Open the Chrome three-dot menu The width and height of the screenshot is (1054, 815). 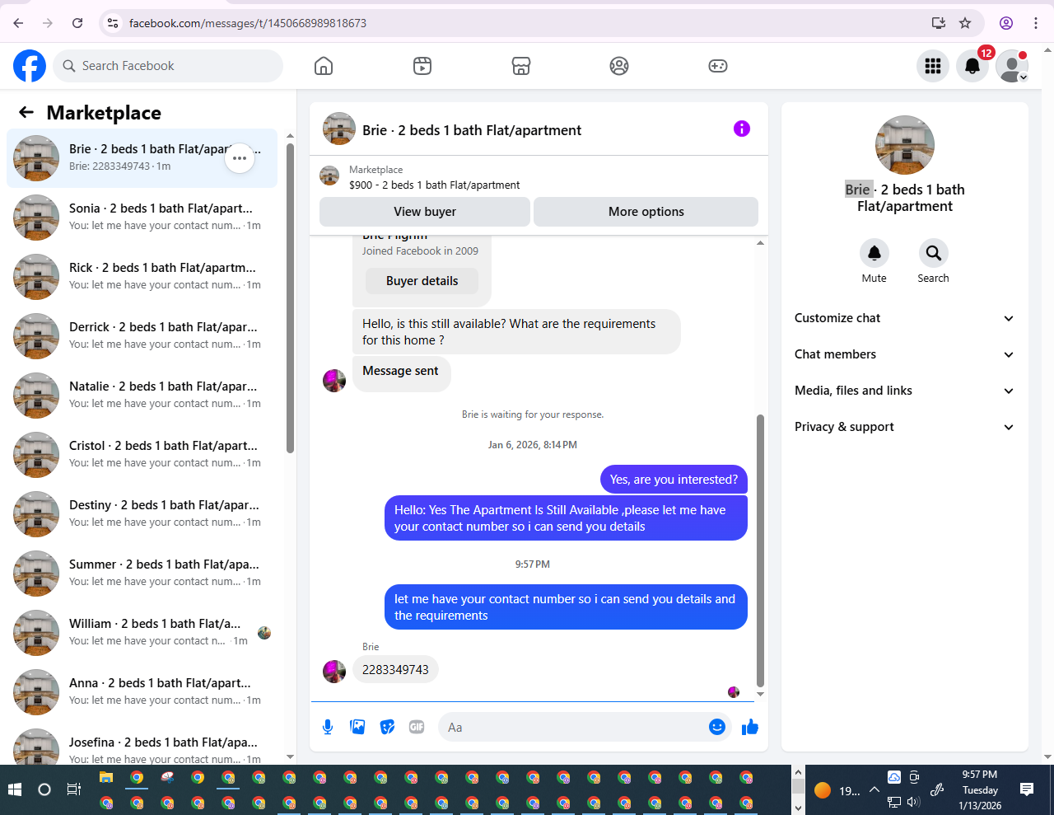click(x=1036, y=23)
